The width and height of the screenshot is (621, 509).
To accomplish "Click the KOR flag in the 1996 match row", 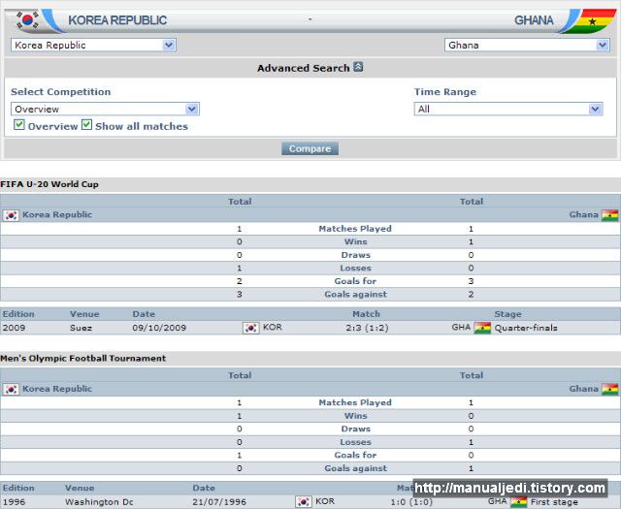I will (x=304, y=502).
